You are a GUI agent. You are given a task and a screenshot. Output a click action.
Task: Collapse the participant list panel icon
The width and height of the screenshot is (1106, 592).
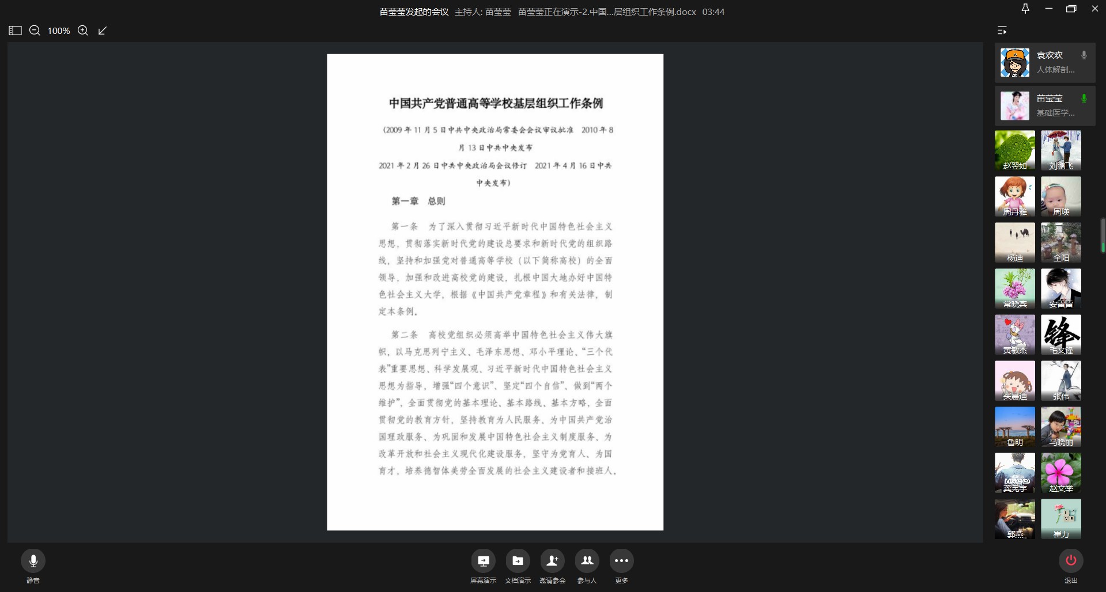coord(1002,30)
